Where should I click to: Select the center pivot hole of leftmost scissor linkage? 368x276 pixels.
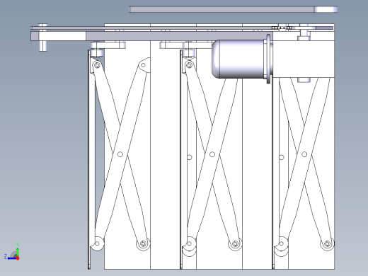click(x=120, y=154)
